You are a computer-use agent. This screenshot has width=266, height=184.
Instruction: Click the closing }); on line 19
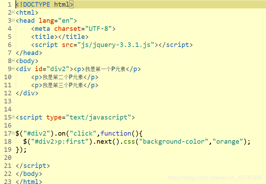(x=21, y=149)
